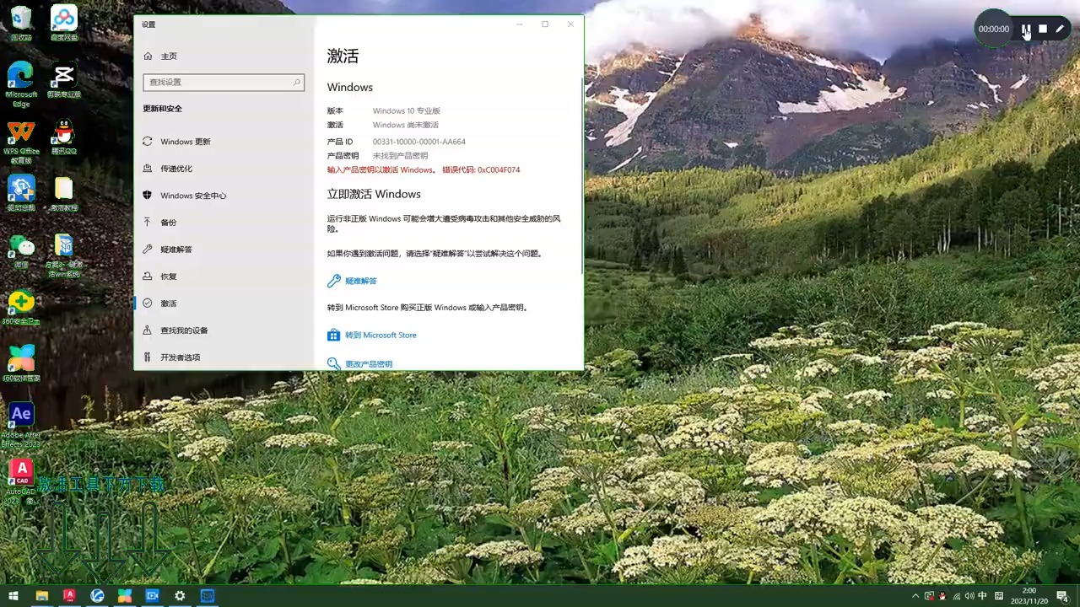
Task: Close the Settings window
Action: pos(570,24)
